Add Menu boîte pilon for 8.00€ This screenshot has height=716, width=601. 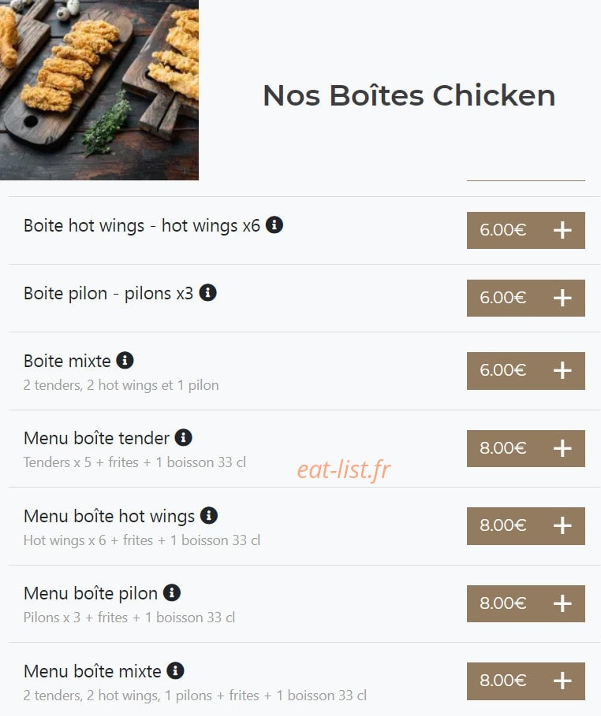click(525, 603)
